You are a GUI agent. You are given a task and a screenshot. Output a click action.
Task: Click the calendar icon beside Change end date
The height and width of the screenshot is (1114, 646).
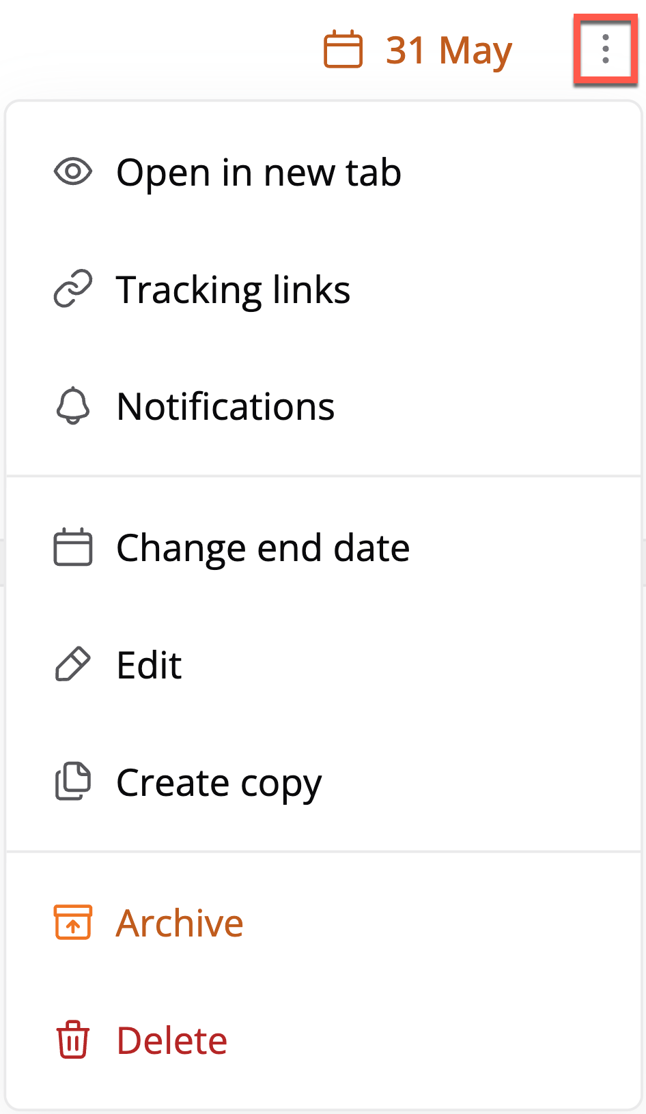pos(73,547)
